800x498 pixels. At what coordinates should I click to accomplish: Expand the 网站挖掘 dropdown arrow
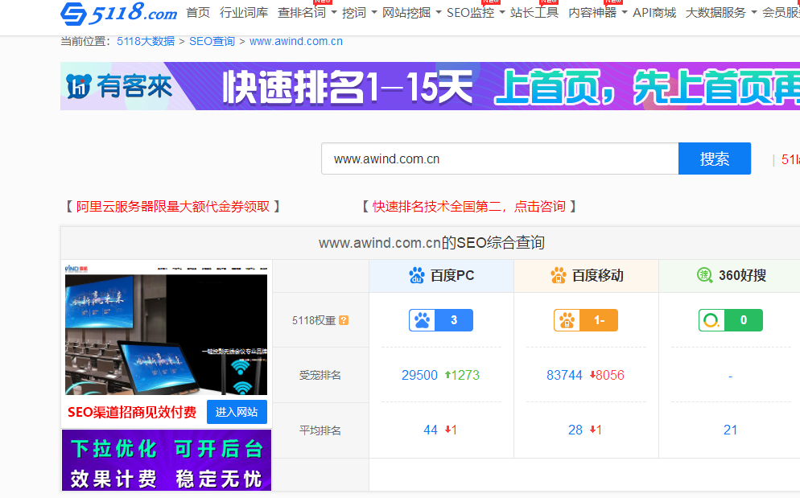(x=439, y=12)
